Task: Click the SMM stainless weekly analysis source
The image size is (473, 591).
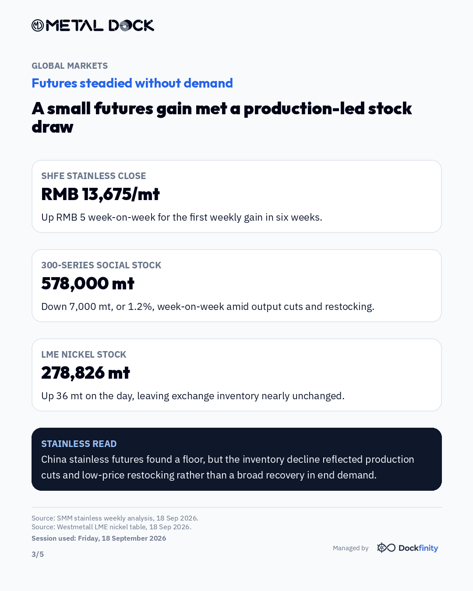Action: [x=115, y=518]
